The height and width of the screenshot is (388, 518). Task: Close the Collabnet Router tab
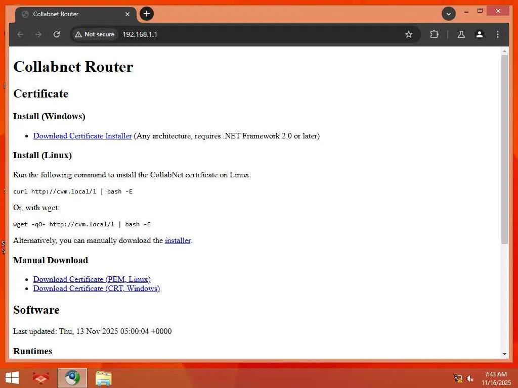(x=127, y=14)
